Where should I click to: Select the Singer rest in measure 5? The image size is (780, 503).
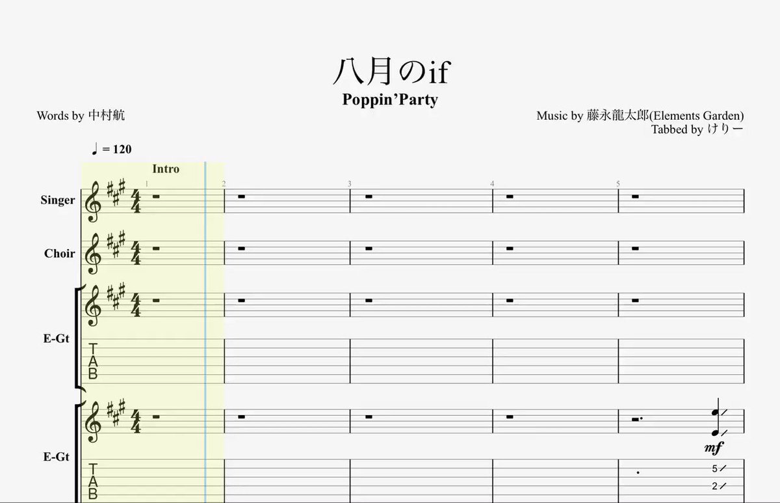(x=635, y=196)
